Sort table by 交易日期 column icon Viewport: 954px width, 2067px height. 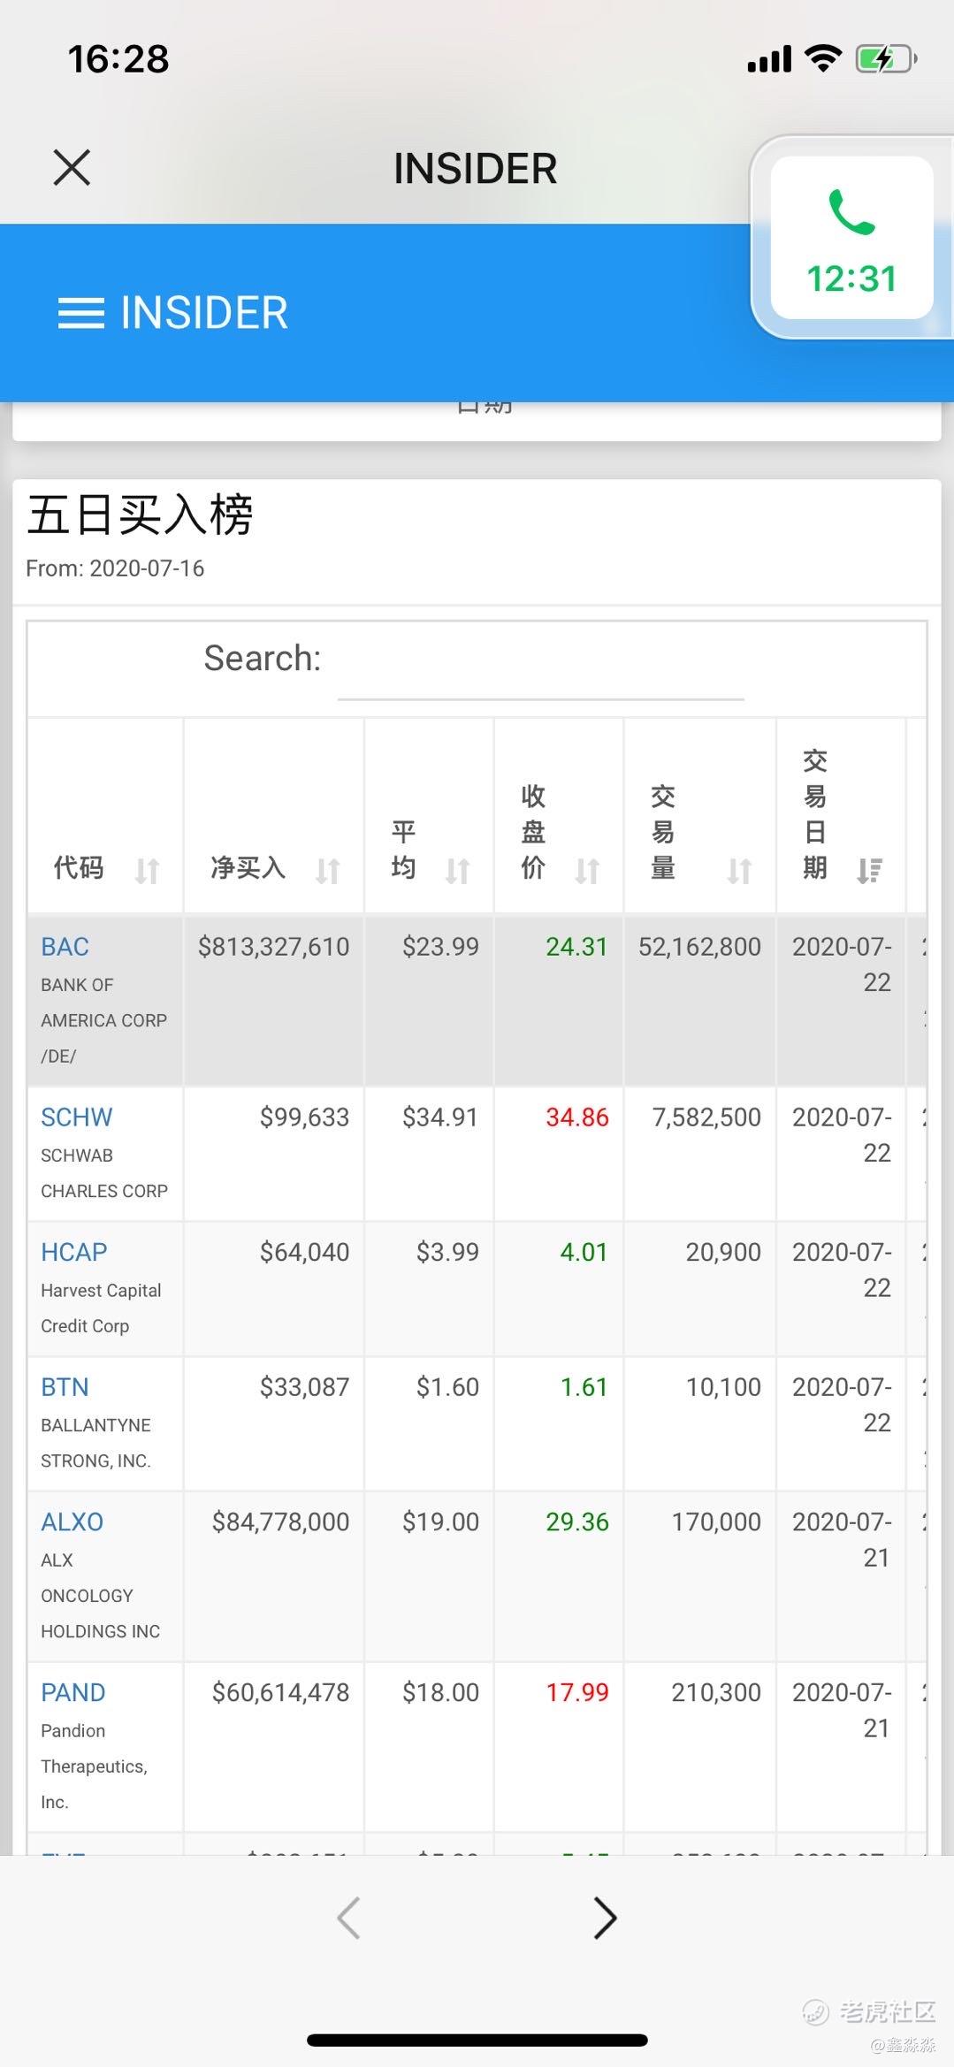click(869, 871)
